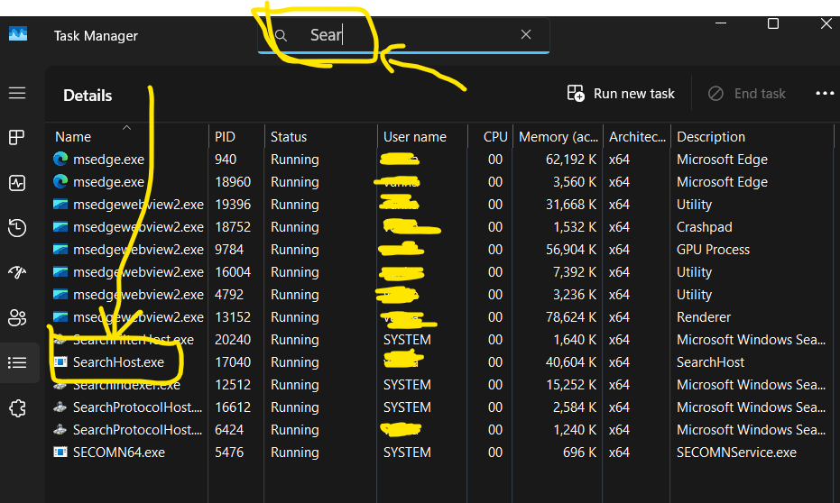Click the webview2 icon in row PID 19396

click(60, 204)
